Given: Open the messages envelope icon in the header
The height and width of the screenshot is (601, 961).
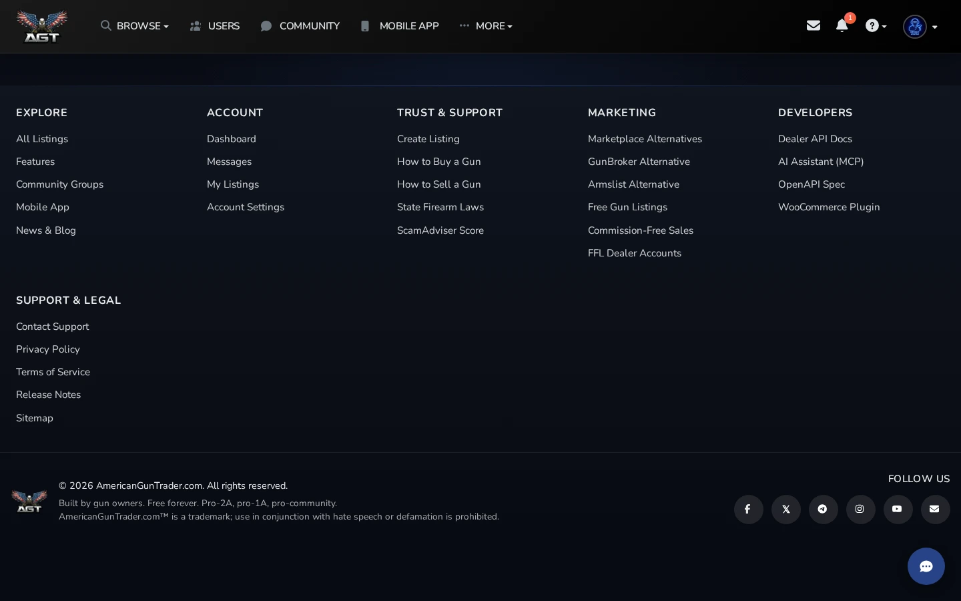Looking at the screenshot, I should 813,25.
